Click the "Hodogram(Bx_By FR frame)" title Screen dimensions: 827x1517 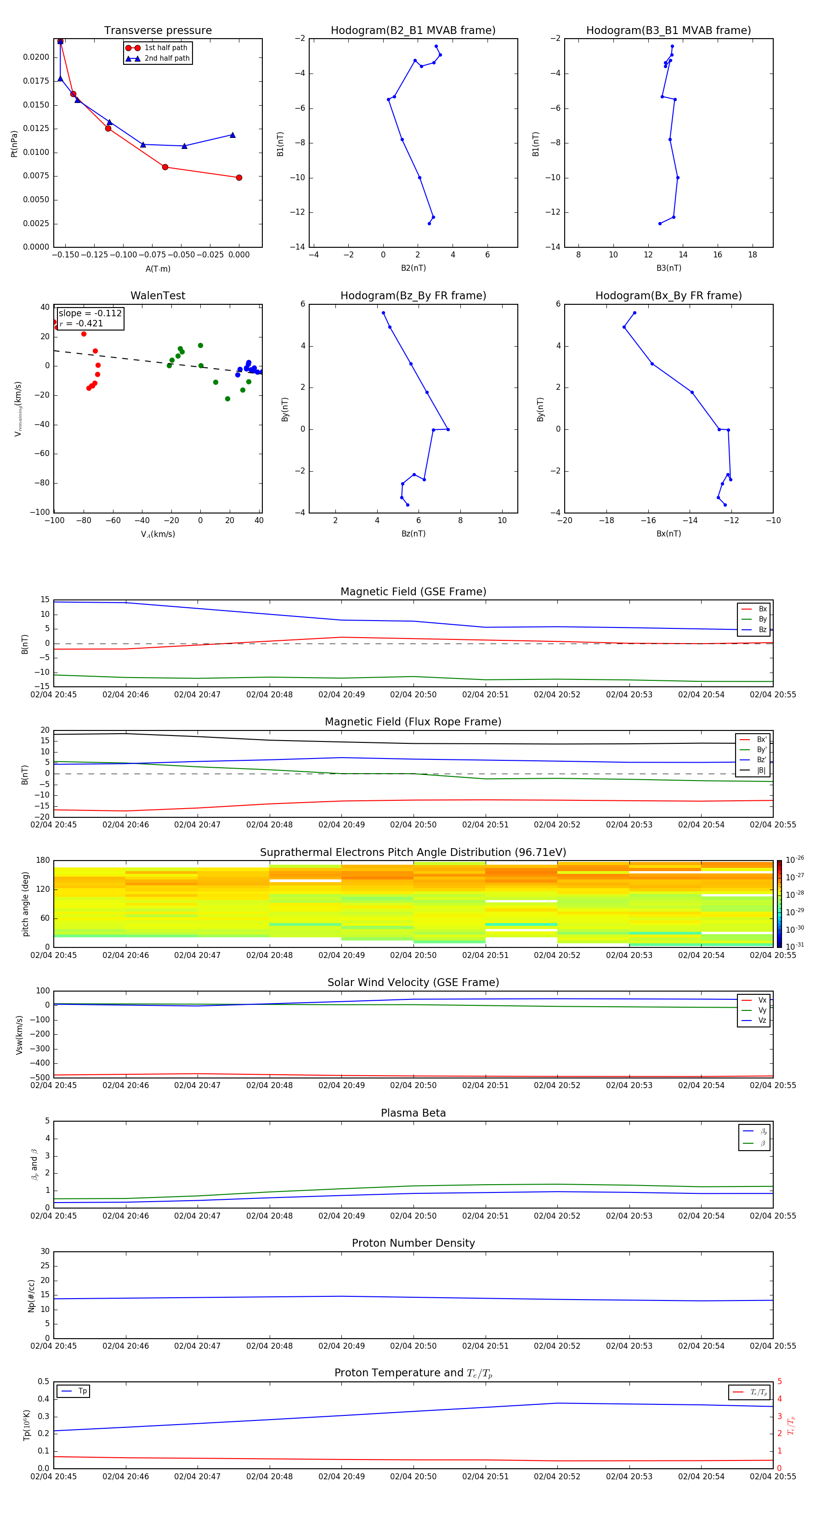click(668, 296)
